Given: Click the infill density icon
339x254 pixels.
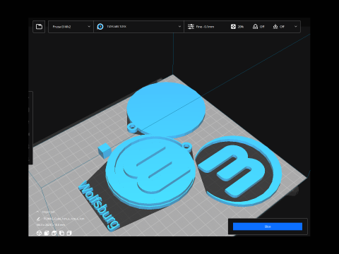Looking at the screenshot, I should tap(233, 27).
